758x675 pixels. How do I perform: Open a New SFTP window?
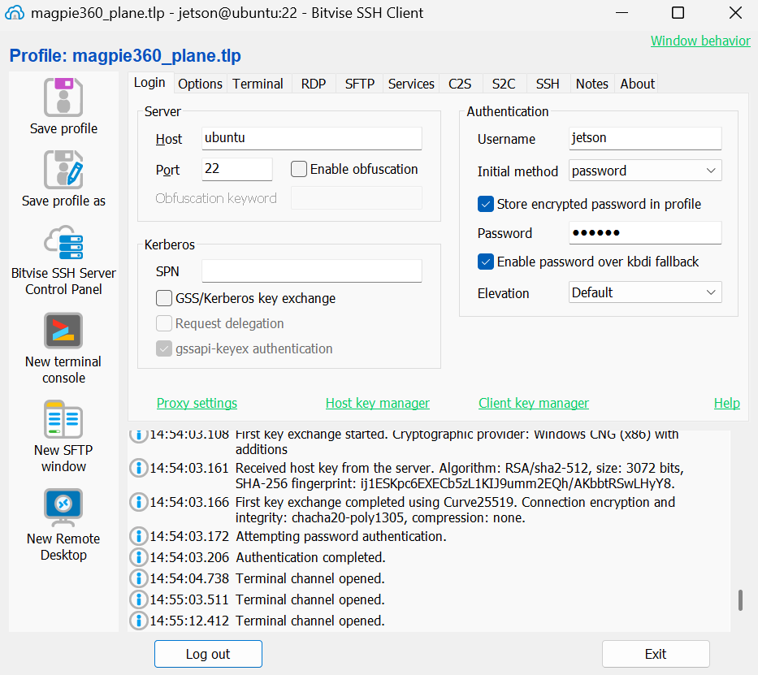[x=63, y=419]
